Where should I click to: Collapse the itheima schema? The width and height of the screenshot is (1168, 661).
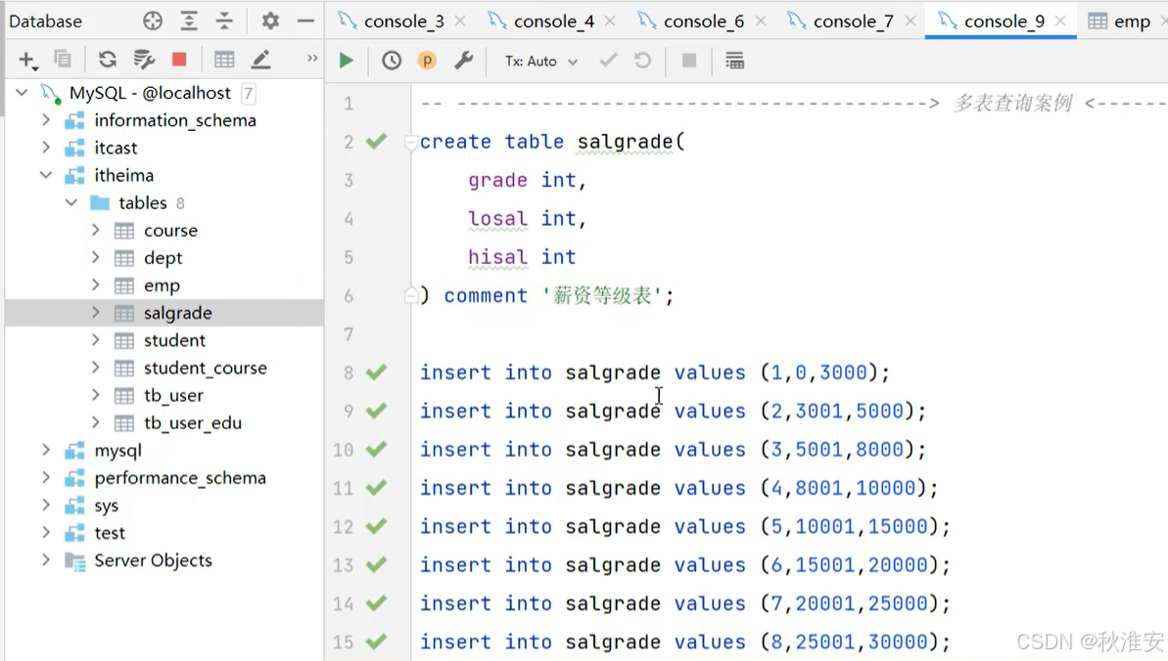[x=46, y=175]
